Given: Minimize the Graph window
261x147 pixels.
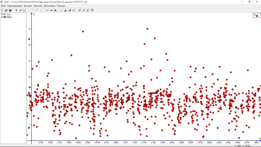Looking at the screenshot, I should pos(242,2).
